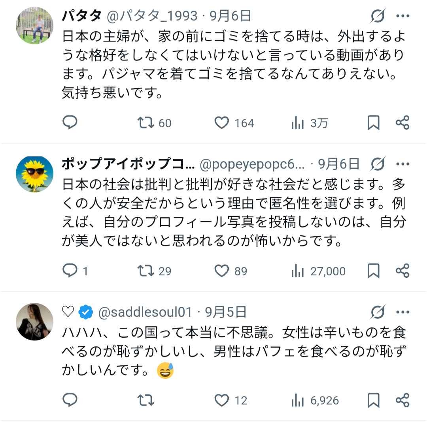Like the post with 89 likes
Viewport: 427px width, 423px height.
pyautogui.click(x=222, y=271)
